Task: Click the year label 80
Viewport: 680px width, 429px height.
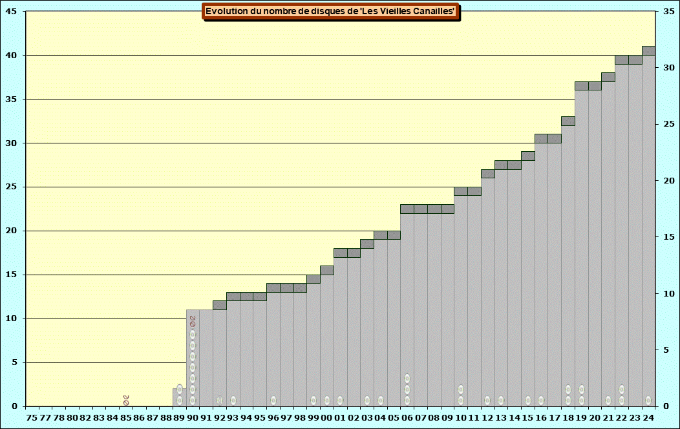Action: click(72, 418)
